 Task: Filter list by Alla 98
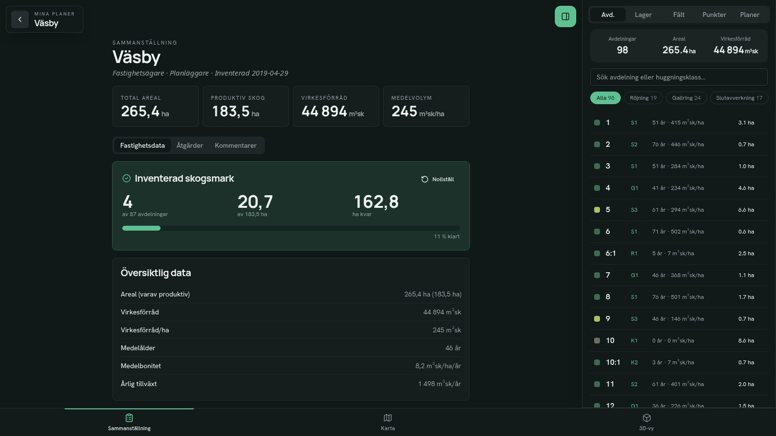click(605, 98)
